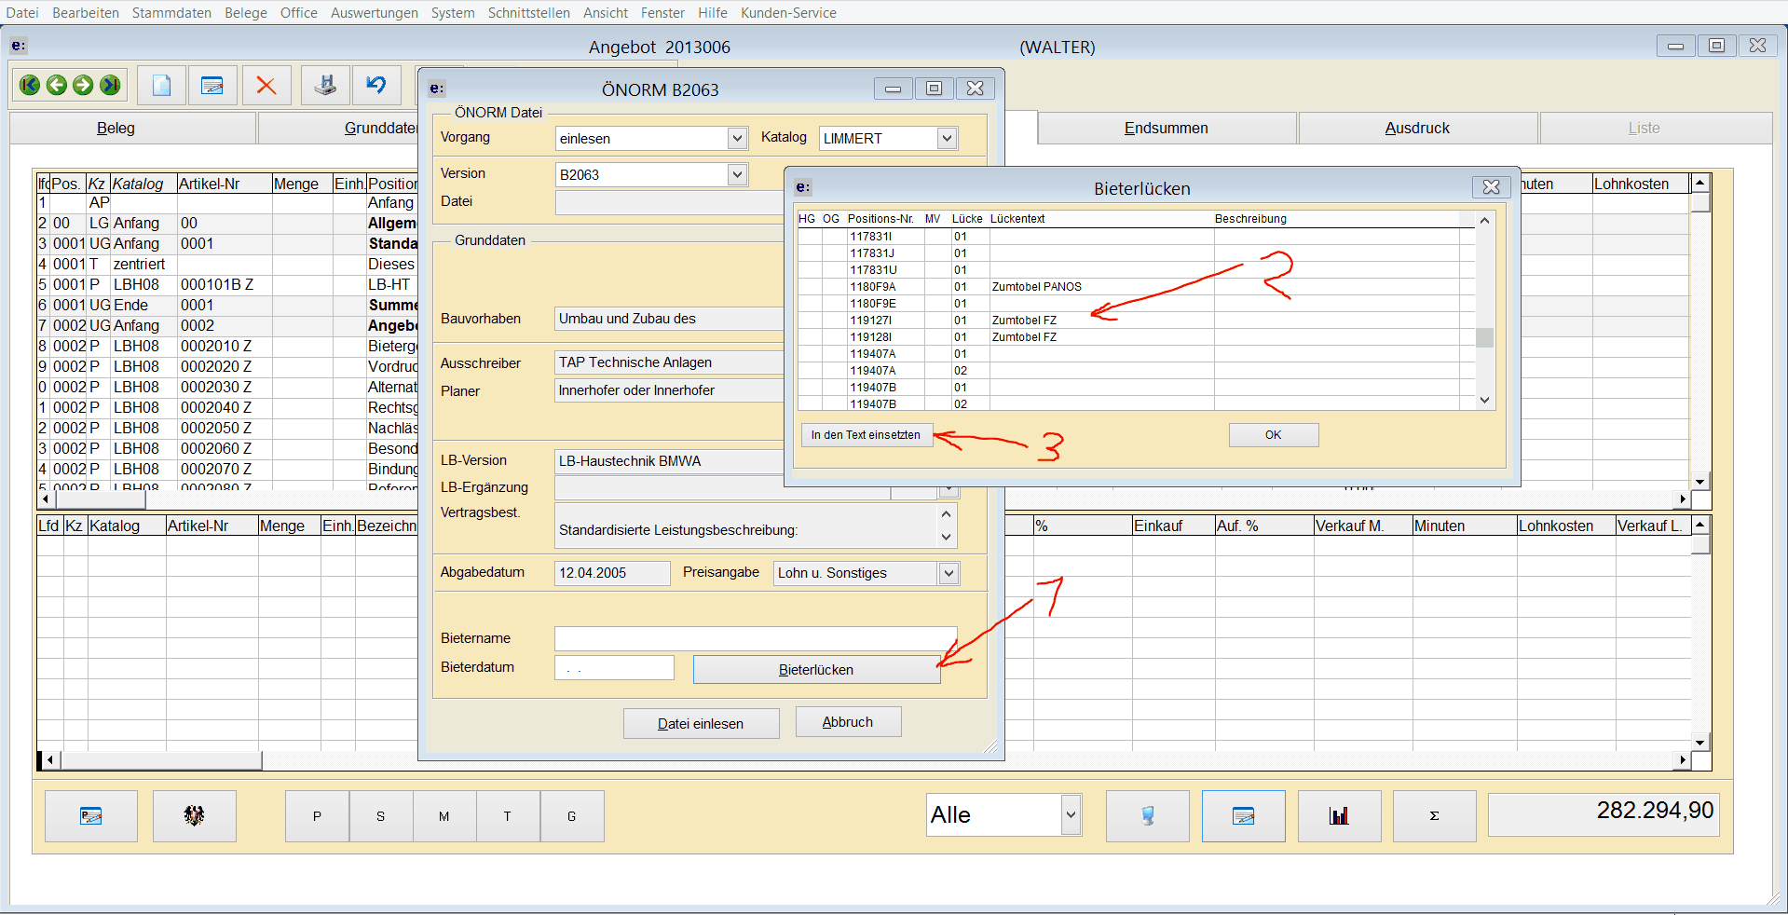The height and width of the screenshot is (915, 1788).
Task: Open the Kunden-Service menu
Action: coord(788,13)
